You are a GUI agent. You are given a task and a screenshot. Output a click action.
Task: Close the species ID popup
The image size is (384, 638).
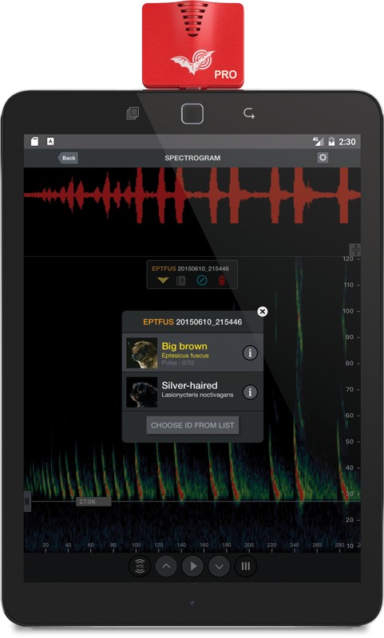(x=263, y=311)
